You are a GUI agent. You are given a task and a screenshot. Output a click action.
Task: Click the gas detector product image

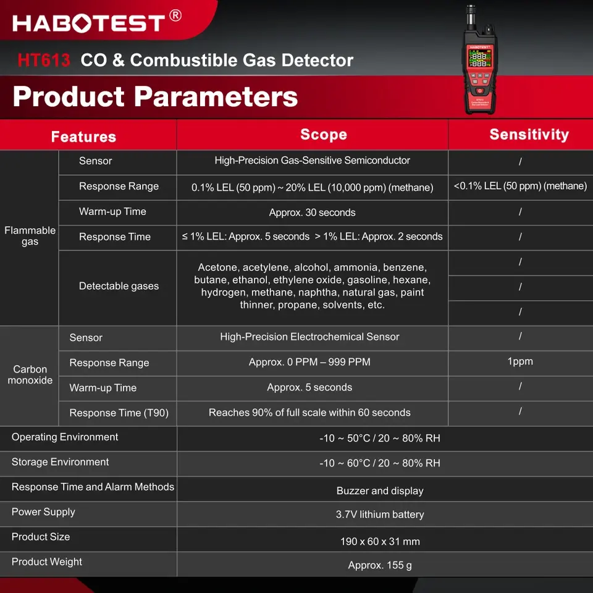pos(480,60)
